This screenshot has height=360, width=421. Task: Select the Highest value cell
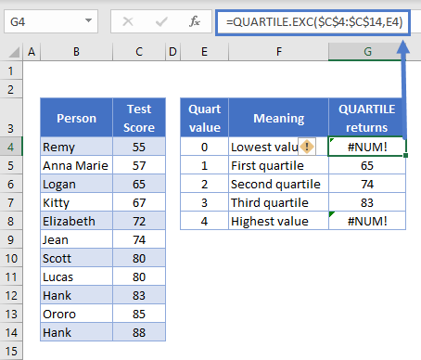click(279, 221)
